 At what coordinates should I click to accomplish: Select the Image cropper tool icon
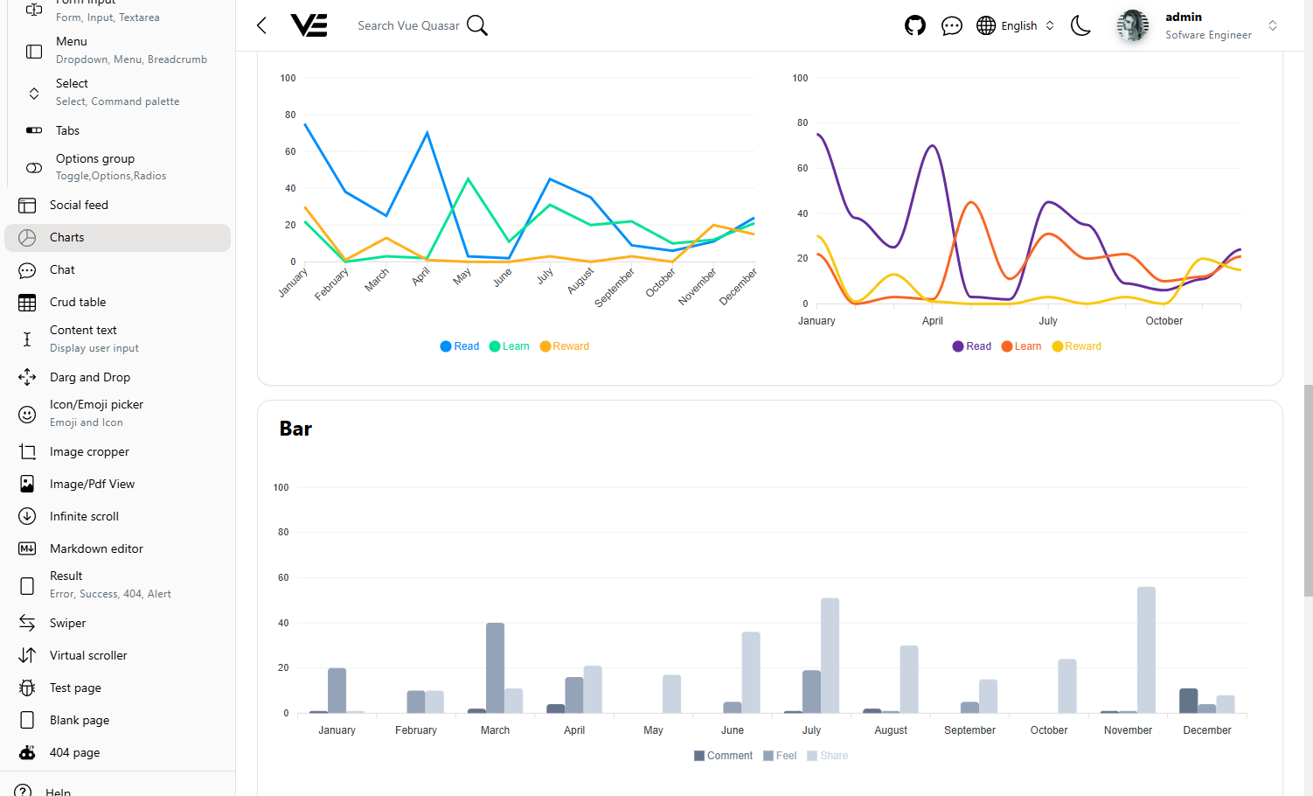[x=27, y=451]
